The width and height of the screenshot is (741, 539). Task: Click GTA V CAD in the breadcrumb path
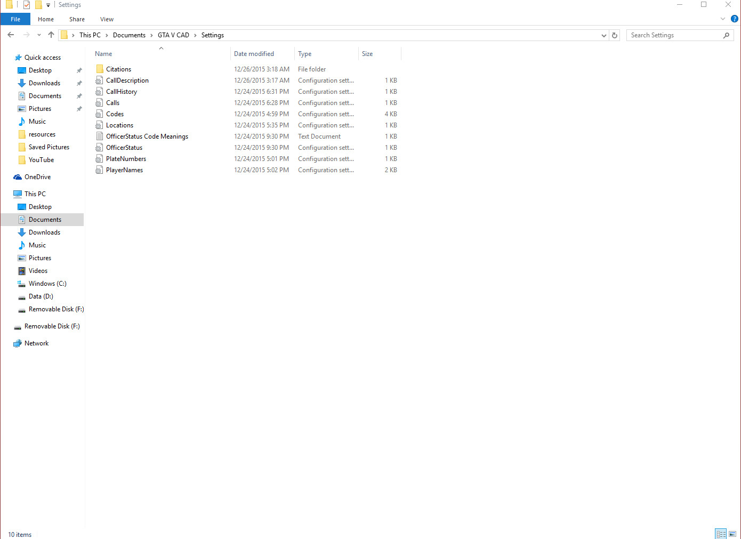[173, 35]
